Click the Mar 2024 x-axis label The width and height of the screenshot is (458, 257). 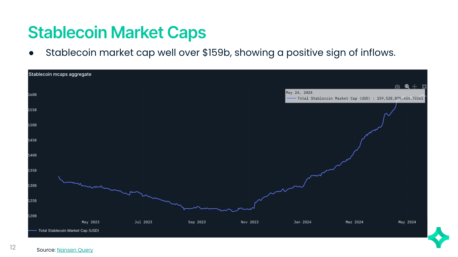[x=354, y=222]
